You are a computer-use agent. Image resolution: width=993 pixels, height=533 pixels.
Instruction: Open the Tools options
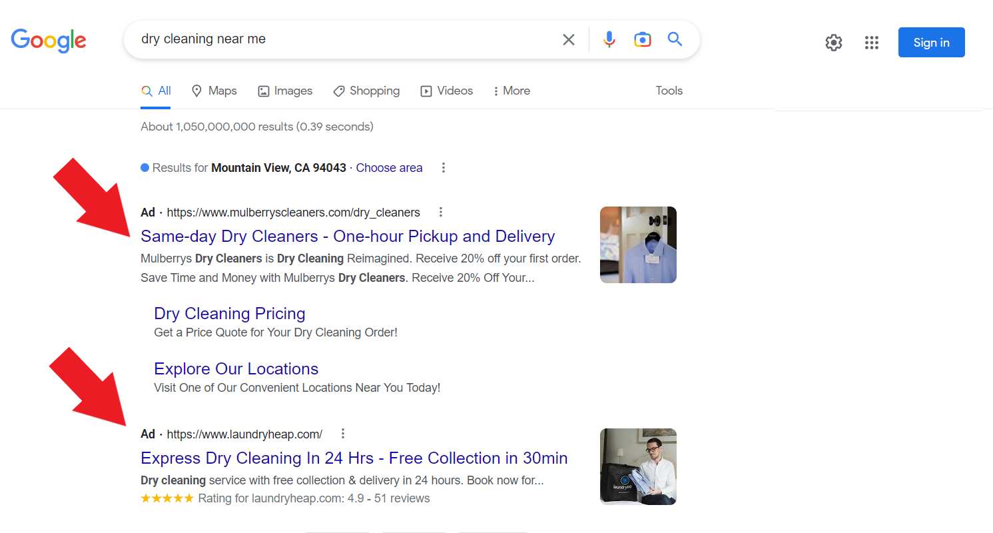pos(669,90)
